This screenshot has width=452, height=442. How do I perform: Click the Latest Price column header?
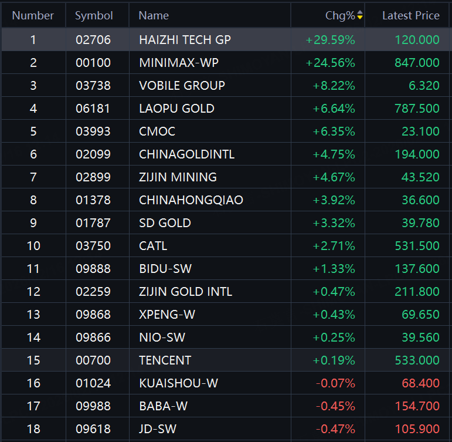(410, 16)
